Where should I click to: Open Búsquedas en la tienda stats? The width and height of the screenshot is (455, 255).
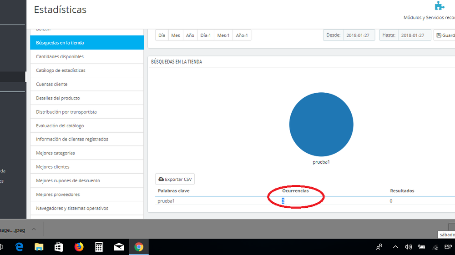[87, 43]
